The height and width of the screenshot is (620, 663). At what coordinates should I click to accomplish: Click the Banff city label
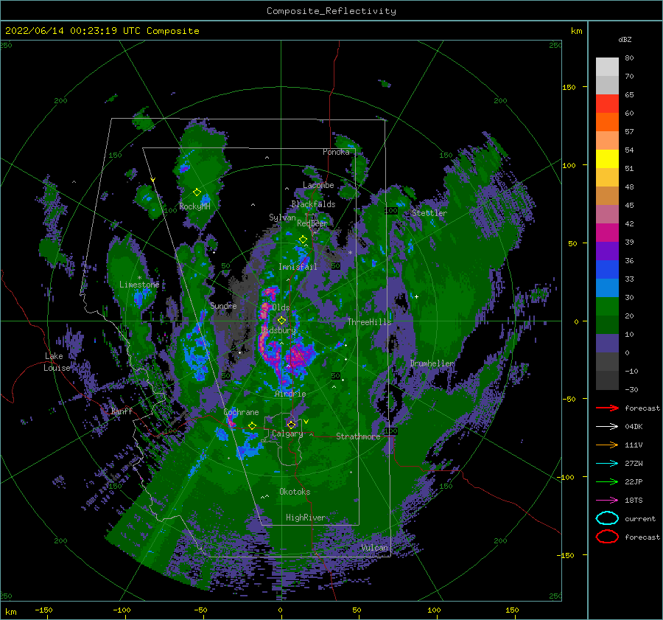pos(122,411)
